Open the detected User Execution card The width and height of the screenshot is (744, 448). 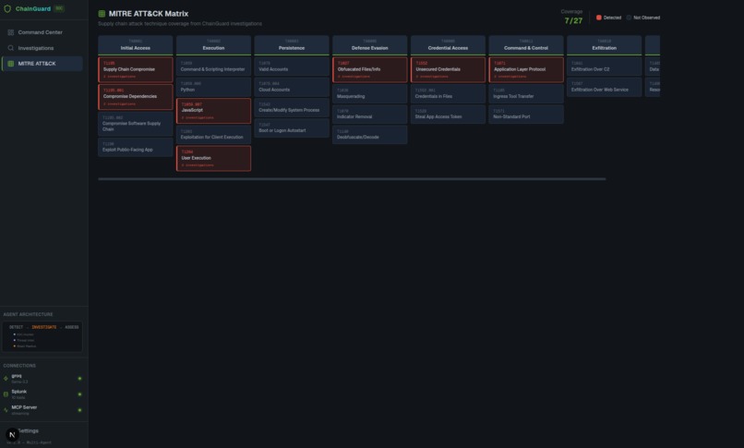pos(213,158)
